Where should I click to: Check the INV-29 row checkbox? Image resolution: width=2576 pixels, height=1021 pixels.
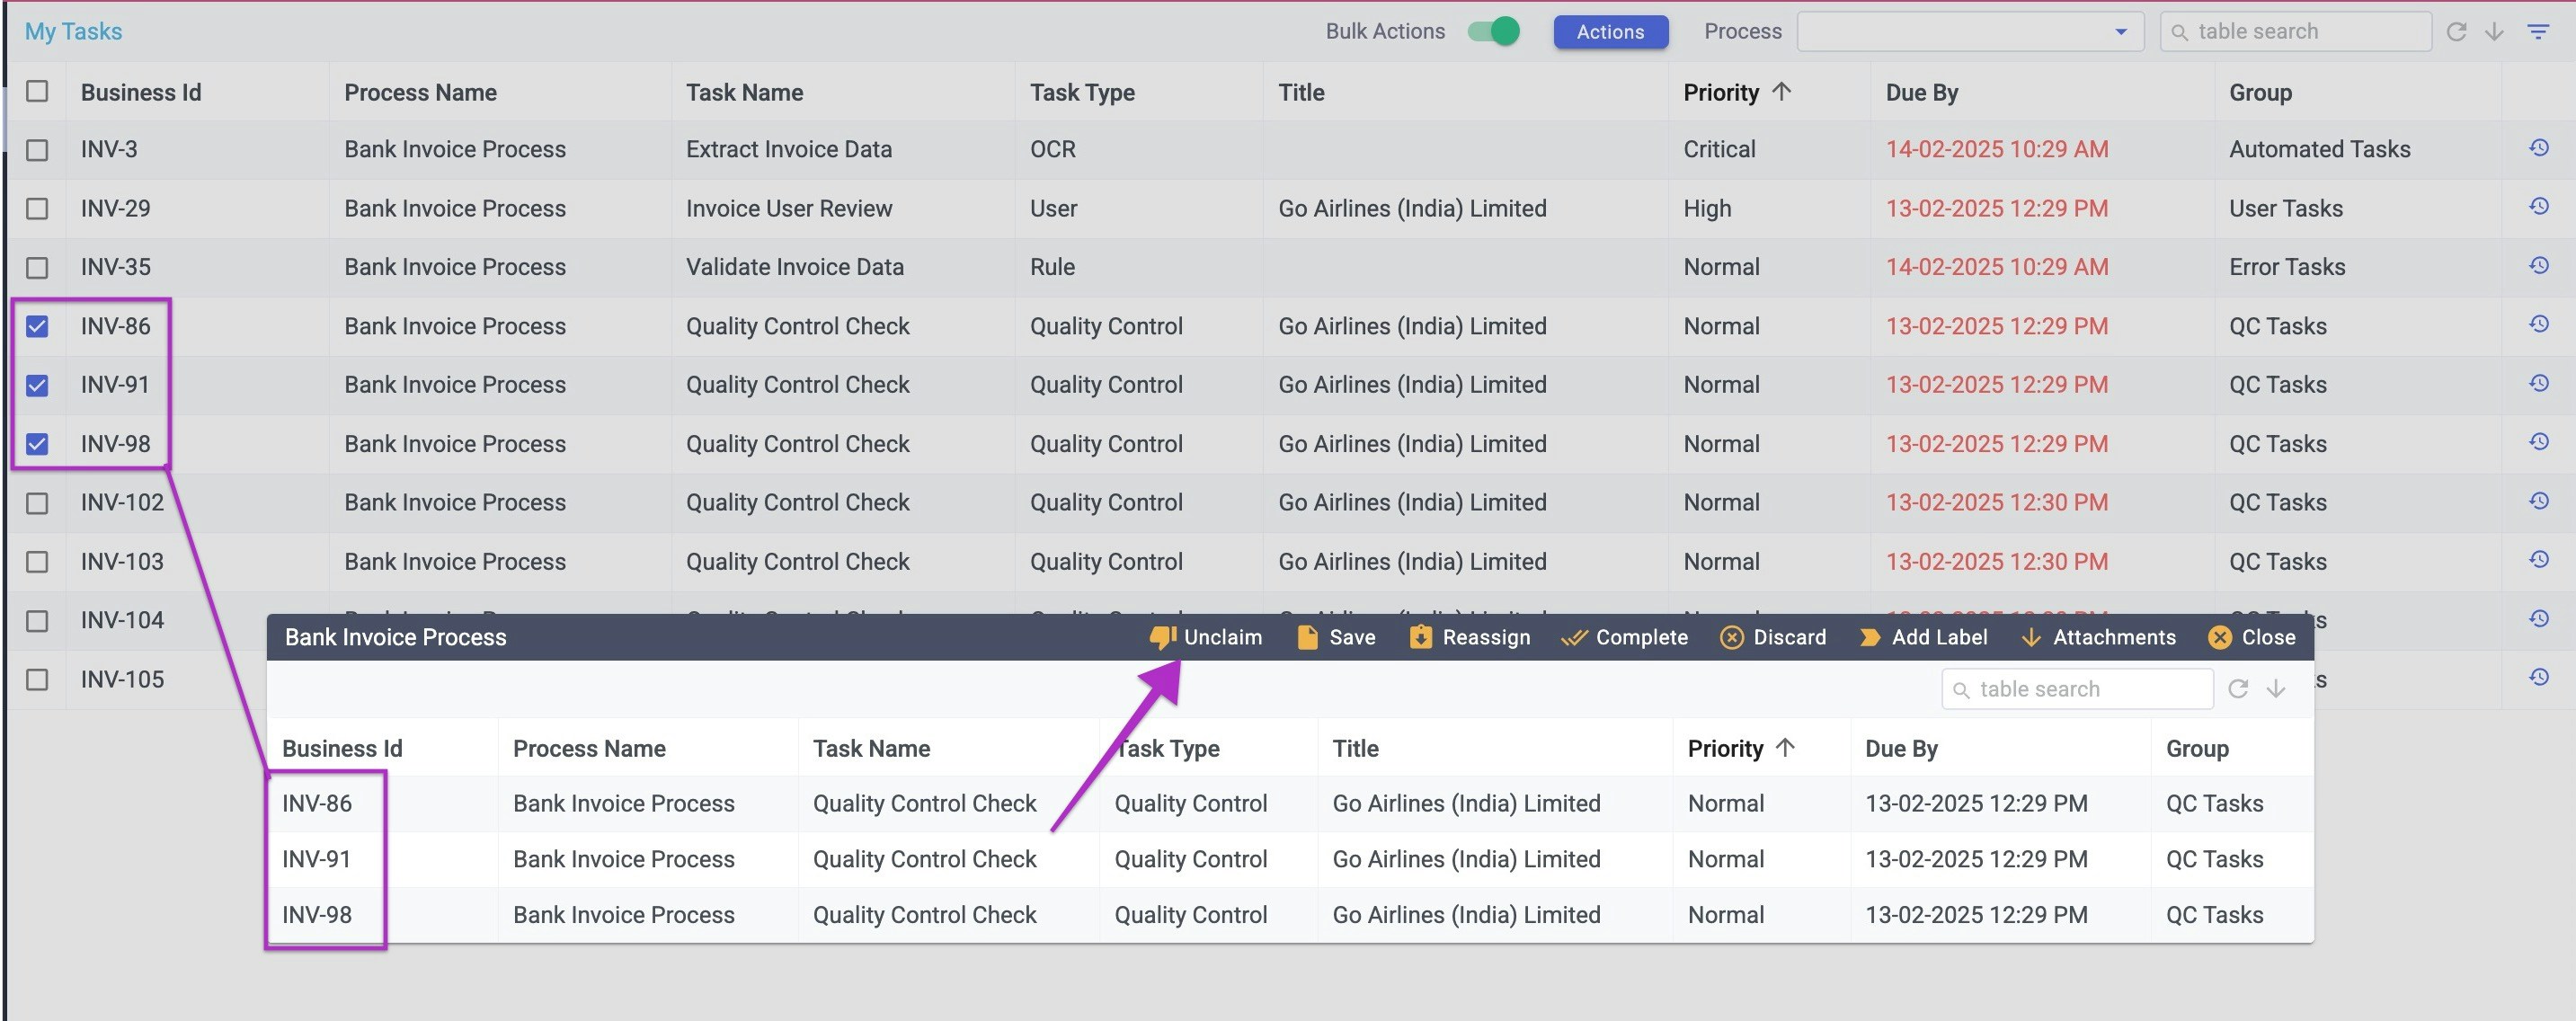(x=37, y=208)
